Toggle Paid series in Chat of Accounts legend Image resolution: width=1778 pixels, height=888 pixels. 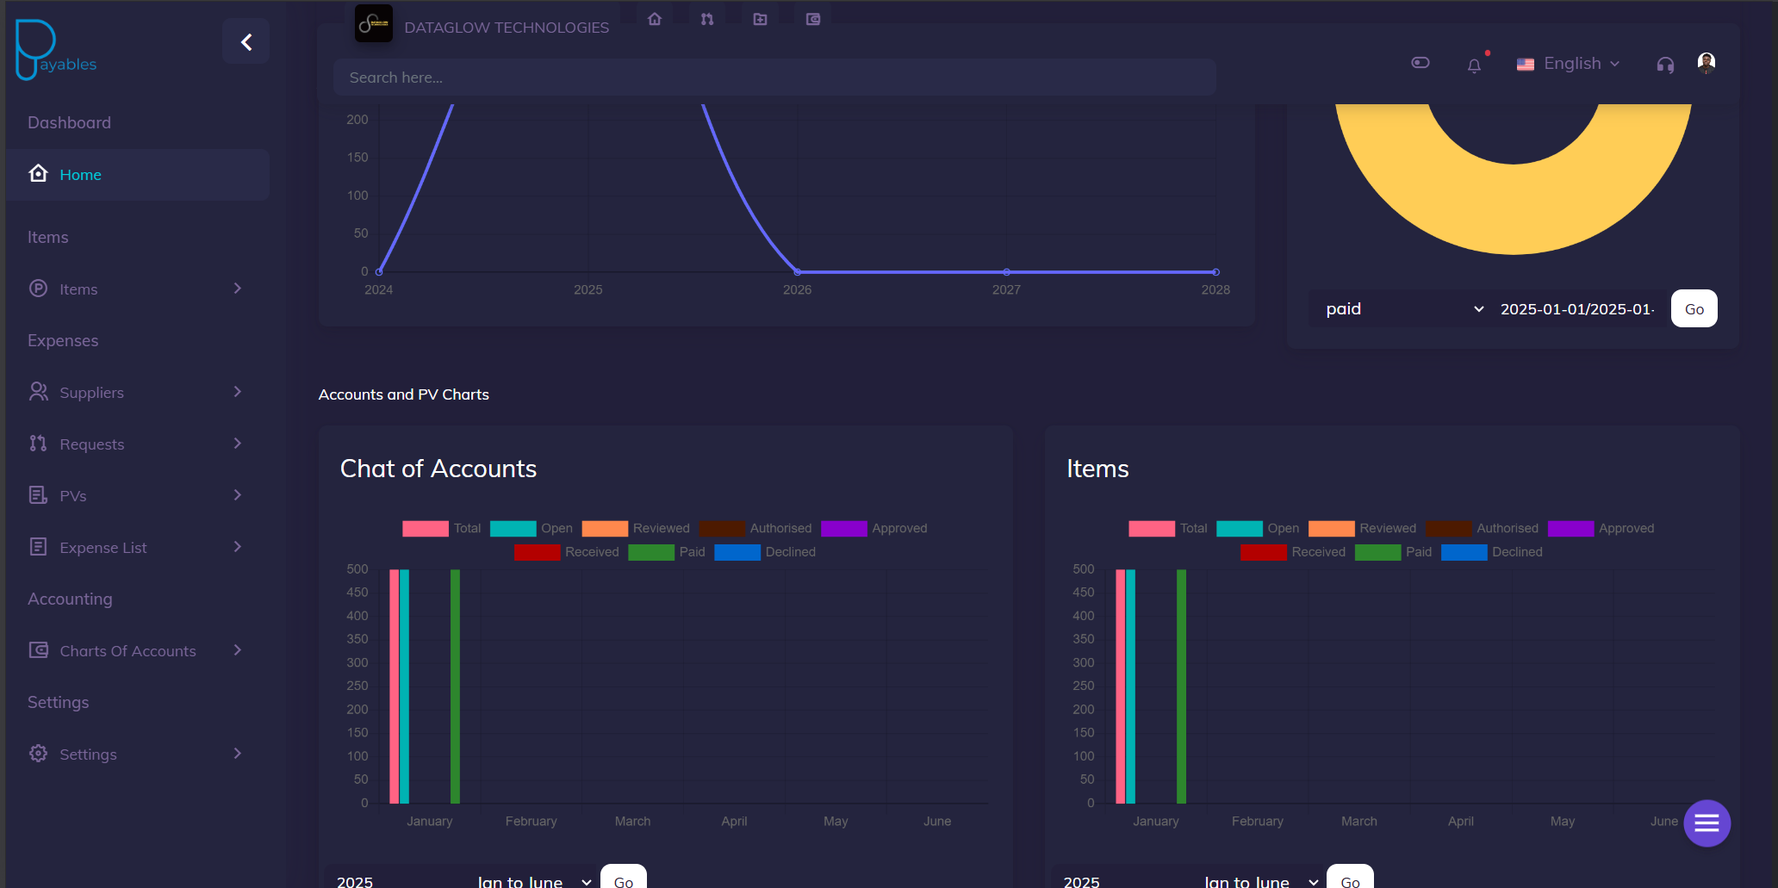click(x=667, y=552)
